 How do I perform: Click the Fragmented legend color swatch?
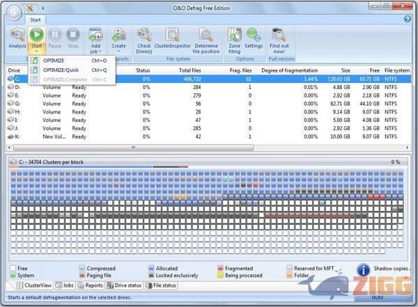(x=220, y=268)
